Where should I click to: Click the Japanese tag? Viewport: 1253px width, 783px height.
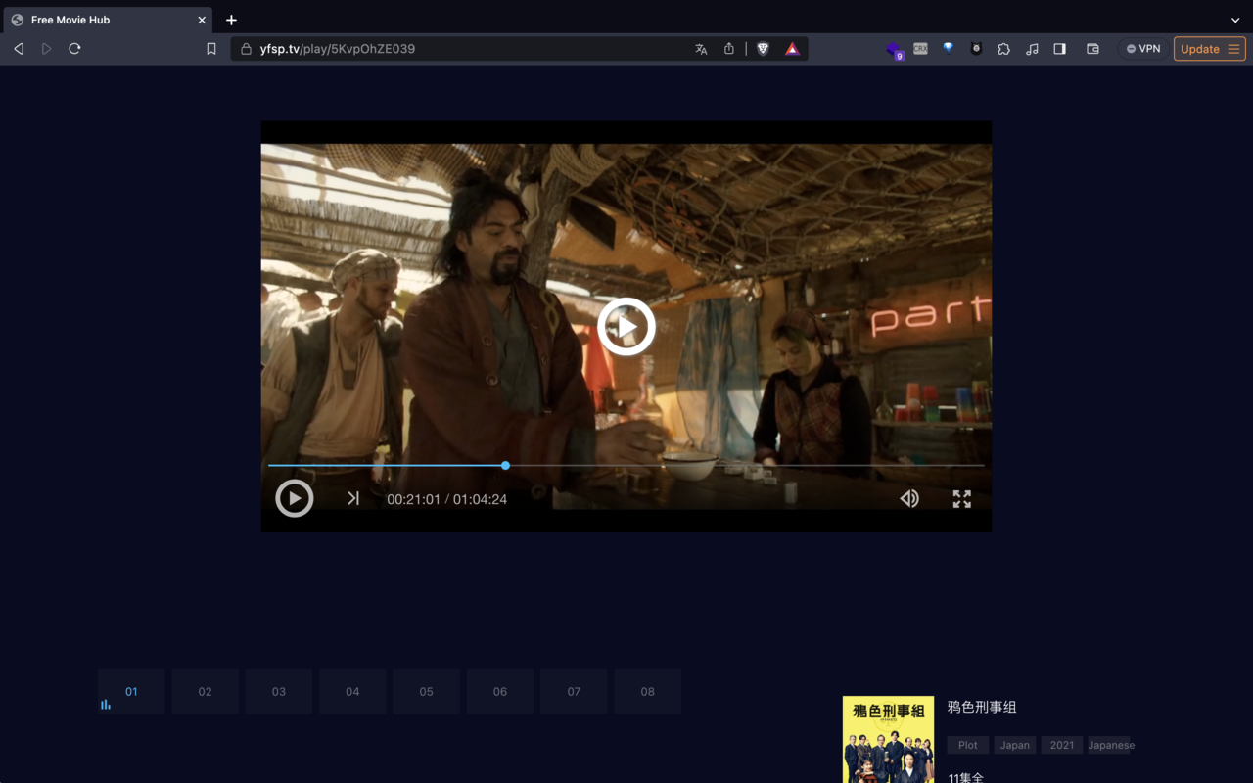1111,745
